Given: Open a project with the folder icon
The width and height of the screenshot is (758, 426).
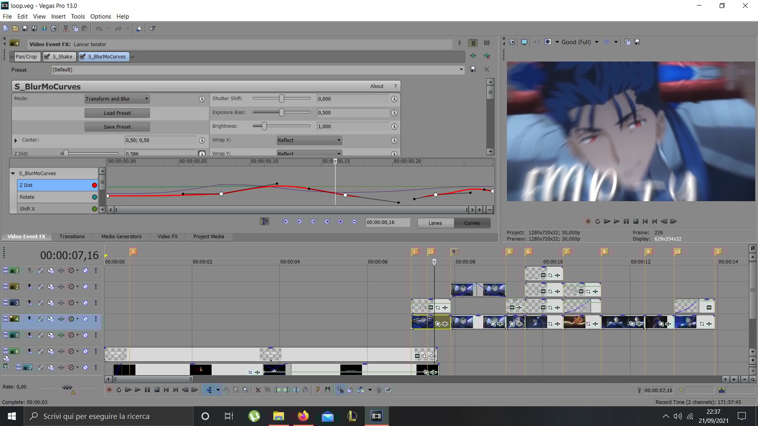Looking at the screenshot, I should pos(15,28).
